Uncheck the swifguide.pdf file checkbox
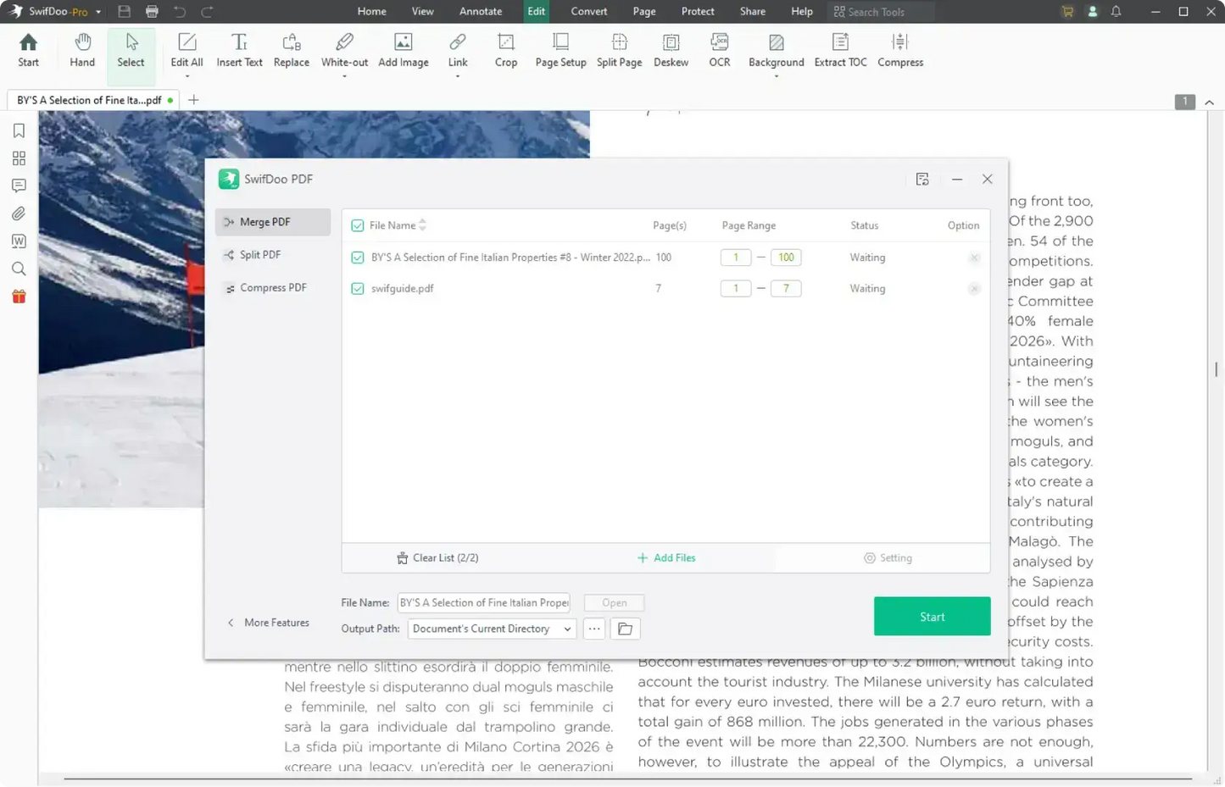 coord(358,289)
